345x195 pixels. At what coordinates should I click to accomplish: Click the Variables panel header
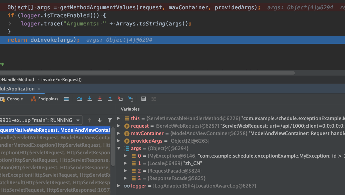pos(130,109)
